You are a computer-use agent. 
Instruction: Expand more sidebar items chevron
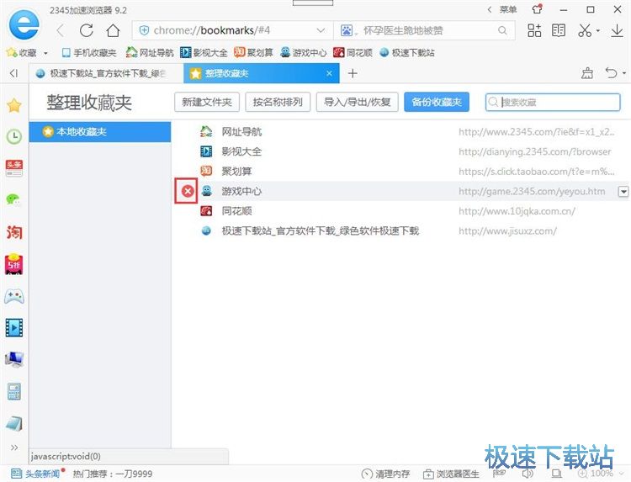point(14,448)
